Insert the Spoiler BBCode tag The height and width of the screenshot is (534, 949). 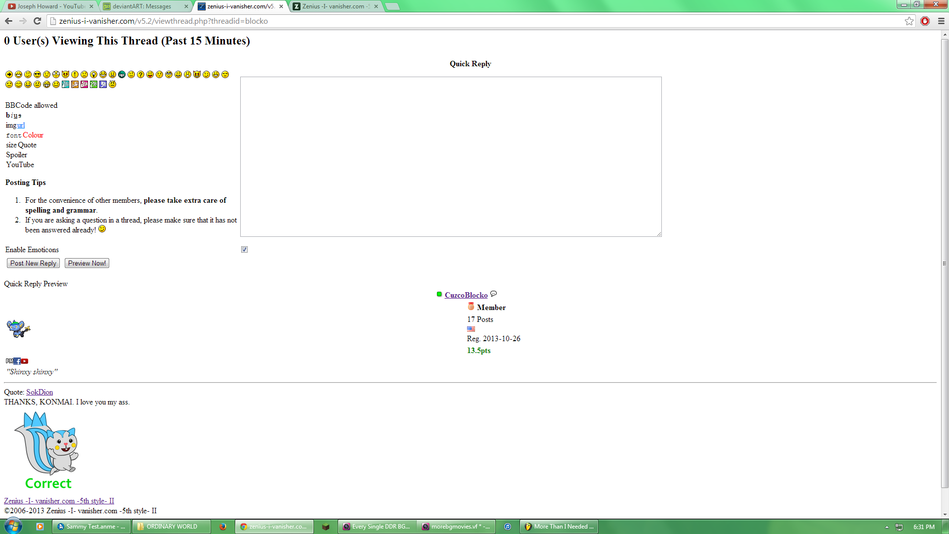(x=16, y=155)
